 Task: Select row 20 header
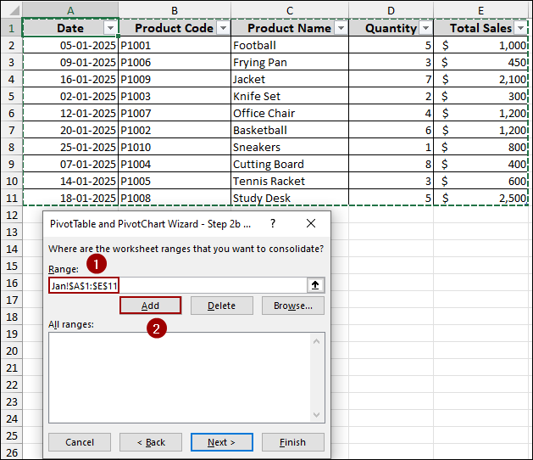click(12, 351)
